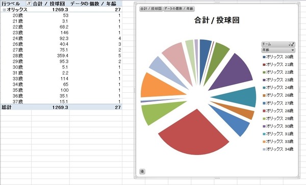Viewport: 306px width, 185px height.
Task: Click legend entry オリックス 27歳
Action: tap(278, 103)
